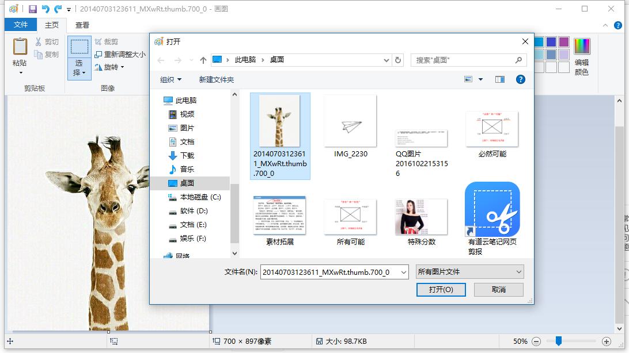Click the 新建文件夹 (New folder) button
Viewport: 629px width, 353px height.
[218, 79]
